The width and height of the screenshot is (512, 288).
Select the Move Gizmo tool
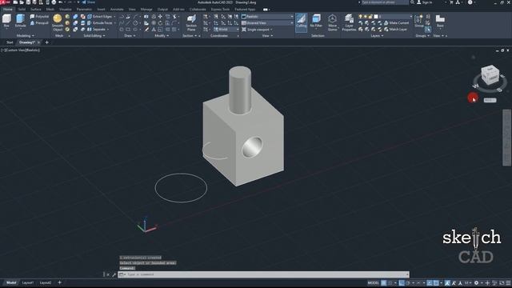[333, 23]
